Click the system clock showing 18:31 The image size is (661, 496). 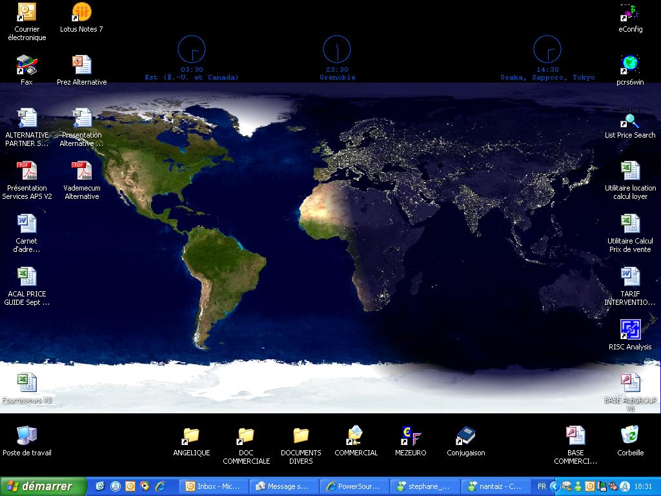643,486
